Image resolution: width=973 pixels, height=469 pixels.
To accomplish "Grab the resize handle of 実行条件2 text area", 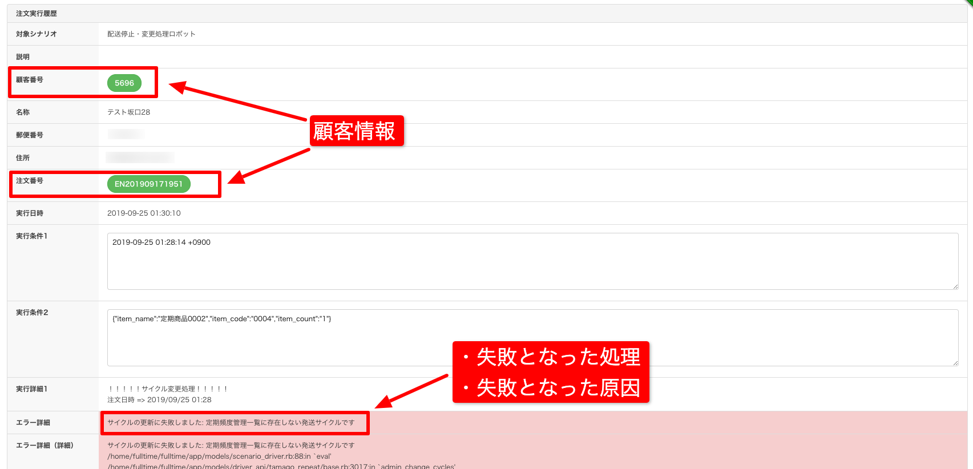I will [955, 363].
